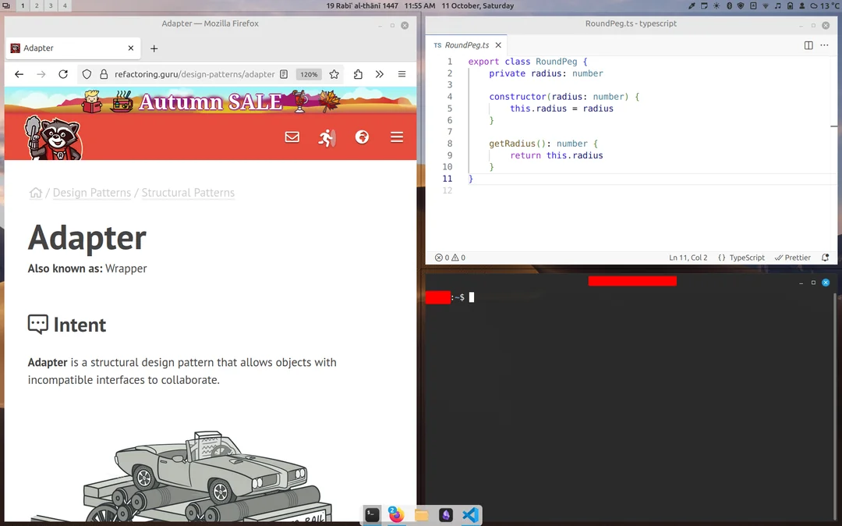Open brightness sun icon in system tray
Screen dimensions: 842x526
pyautogui.click(x=716, y=6)
